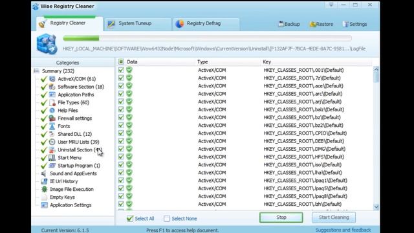Switch to the Registry Cleaner tab
414x233 pixels.
tap(70, 23)
